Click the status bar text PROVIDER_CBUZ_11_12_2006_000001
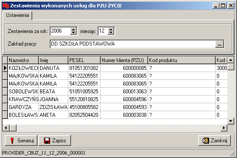 [44, 153]
